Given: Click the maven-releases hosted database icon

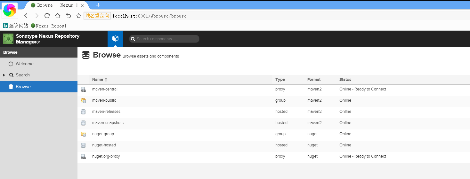Looking at the screenshot, I should click(83, 112).
